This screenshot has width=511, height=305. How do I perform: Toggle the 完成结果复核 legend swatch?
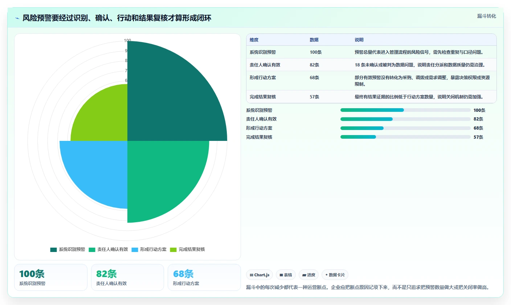(x=173, y=249)
